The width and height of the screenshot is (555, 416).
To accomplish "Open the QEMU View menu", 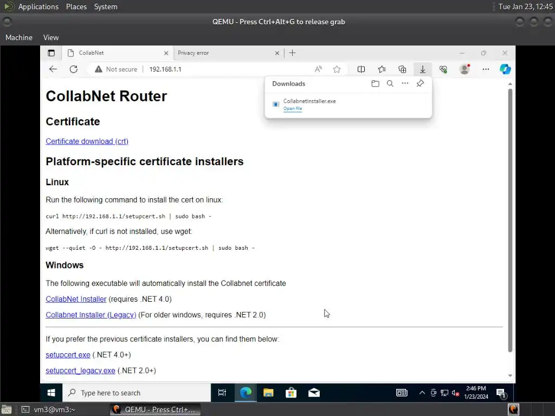I will [51, 37].
